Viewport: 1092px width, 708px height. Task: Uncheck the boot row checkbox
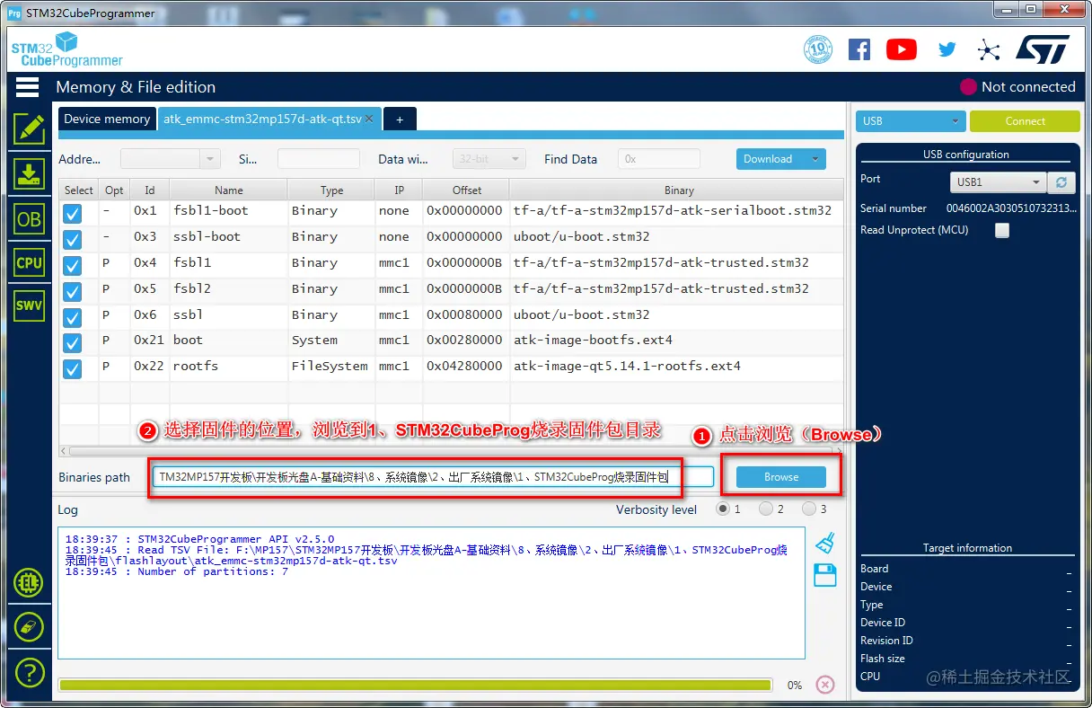[73, 343]
